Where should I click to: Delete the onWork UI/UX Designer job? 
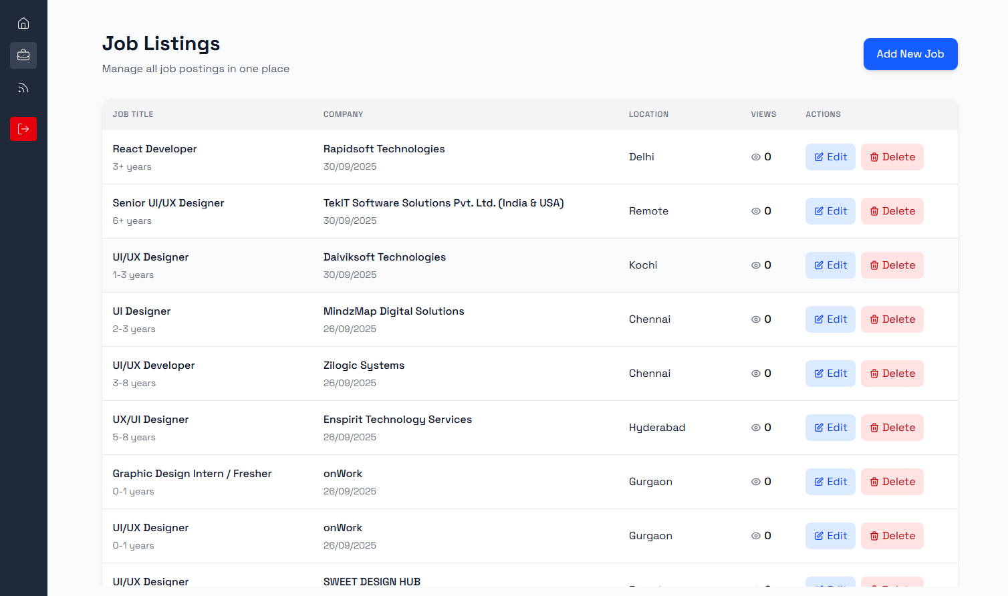892,536
